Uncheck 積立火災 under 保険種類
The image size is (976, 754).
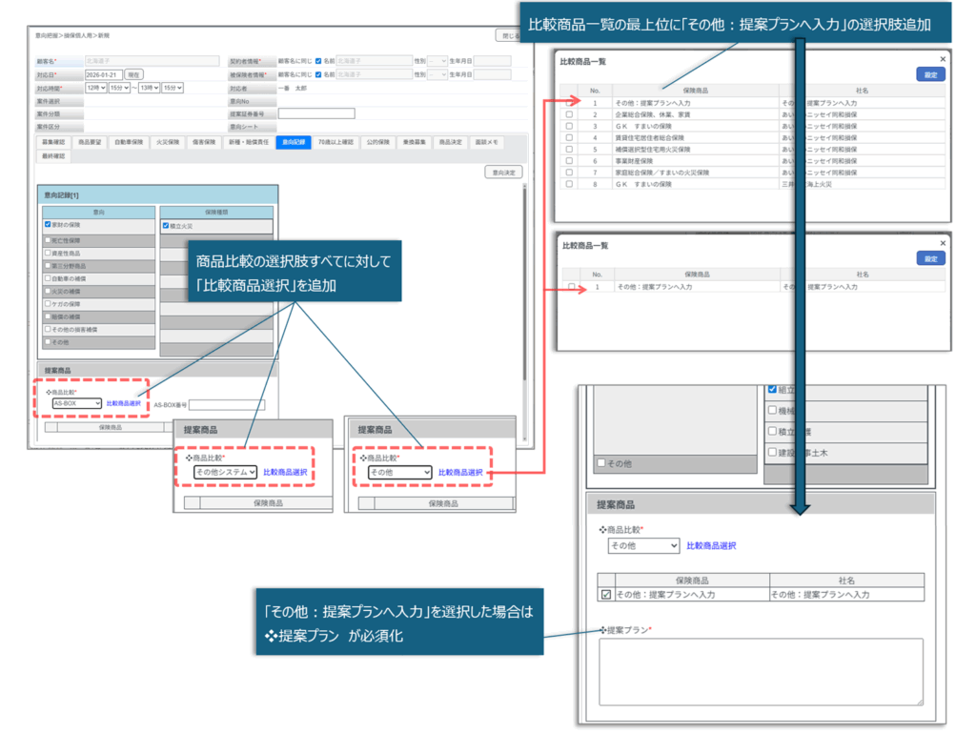point(167,226)
